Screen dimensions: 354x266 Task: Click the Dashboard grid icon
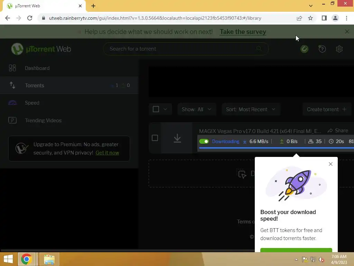coord(12,68)
